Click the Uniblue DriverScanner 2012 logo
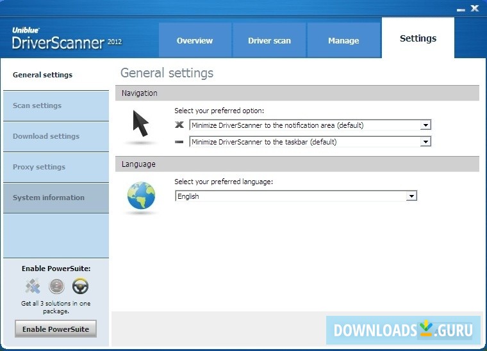 [x=67, y=39]
